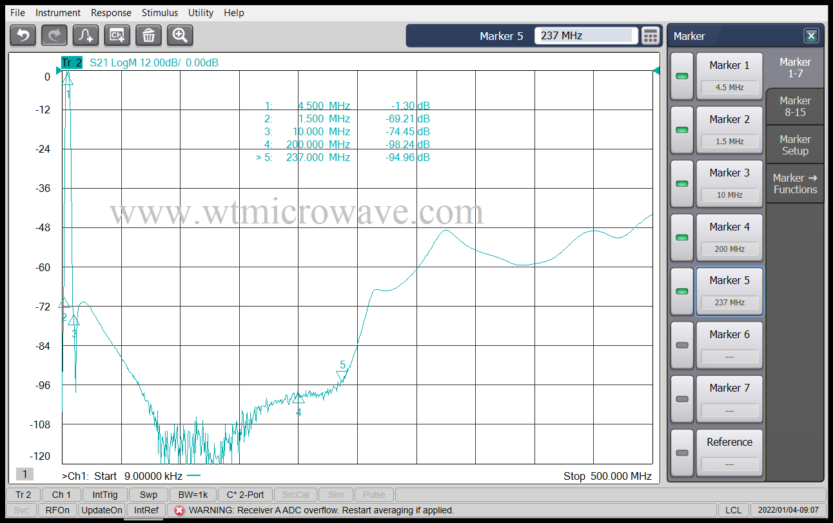833x523 pixels.
Task: Add a new trace using the trace+ icon
Action: (x=84, y=35)
